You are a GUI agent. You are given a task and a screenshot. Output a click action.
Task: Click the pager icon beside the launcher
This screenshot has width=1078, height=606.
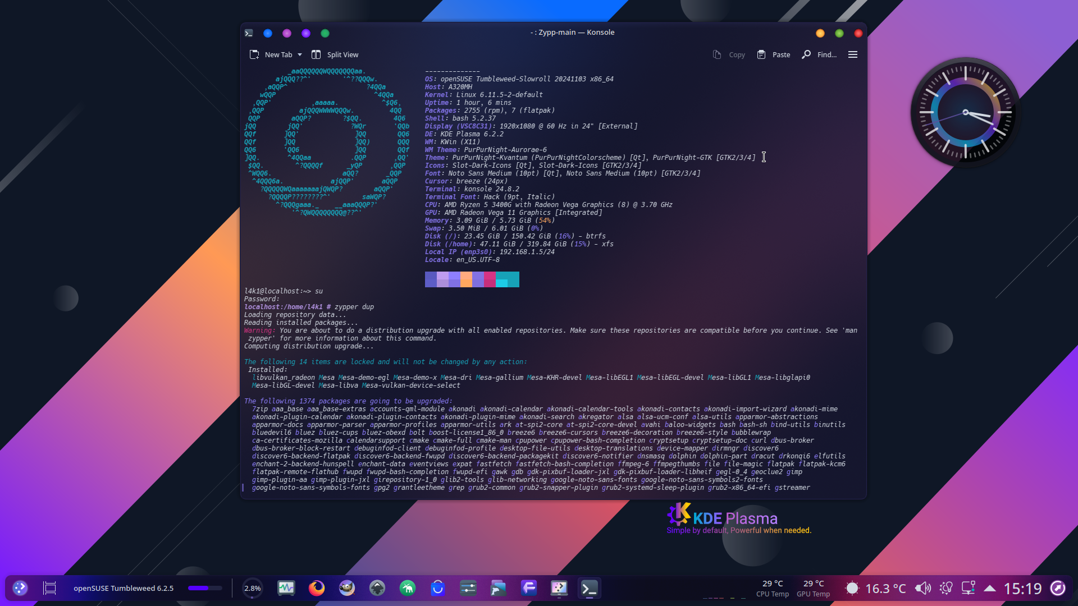[x=50, y=588]
